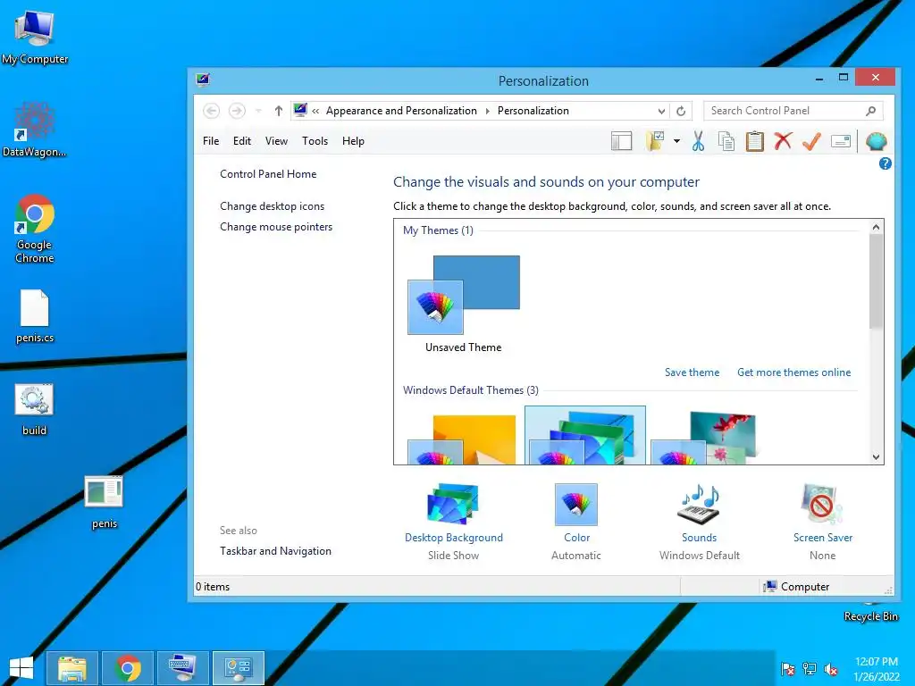Viewport: 915px width, 686px height.
Task: Click the theme list scrollbar thumb
Action: [876, 281]
